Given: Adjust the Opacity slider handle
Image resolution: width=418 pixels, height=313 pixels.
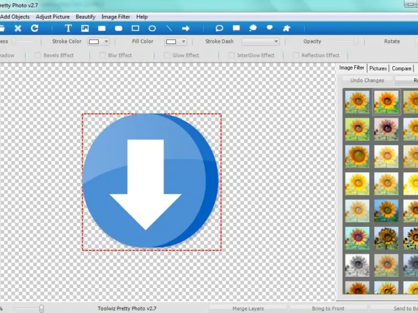Looking at the screenshot, I should pos(356,41).
